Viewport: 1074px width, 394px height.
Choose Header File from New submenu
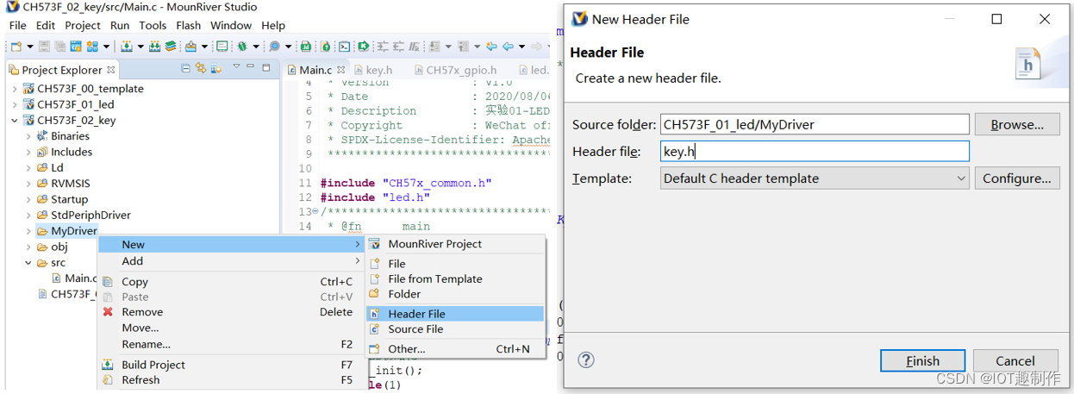point(456,314)
